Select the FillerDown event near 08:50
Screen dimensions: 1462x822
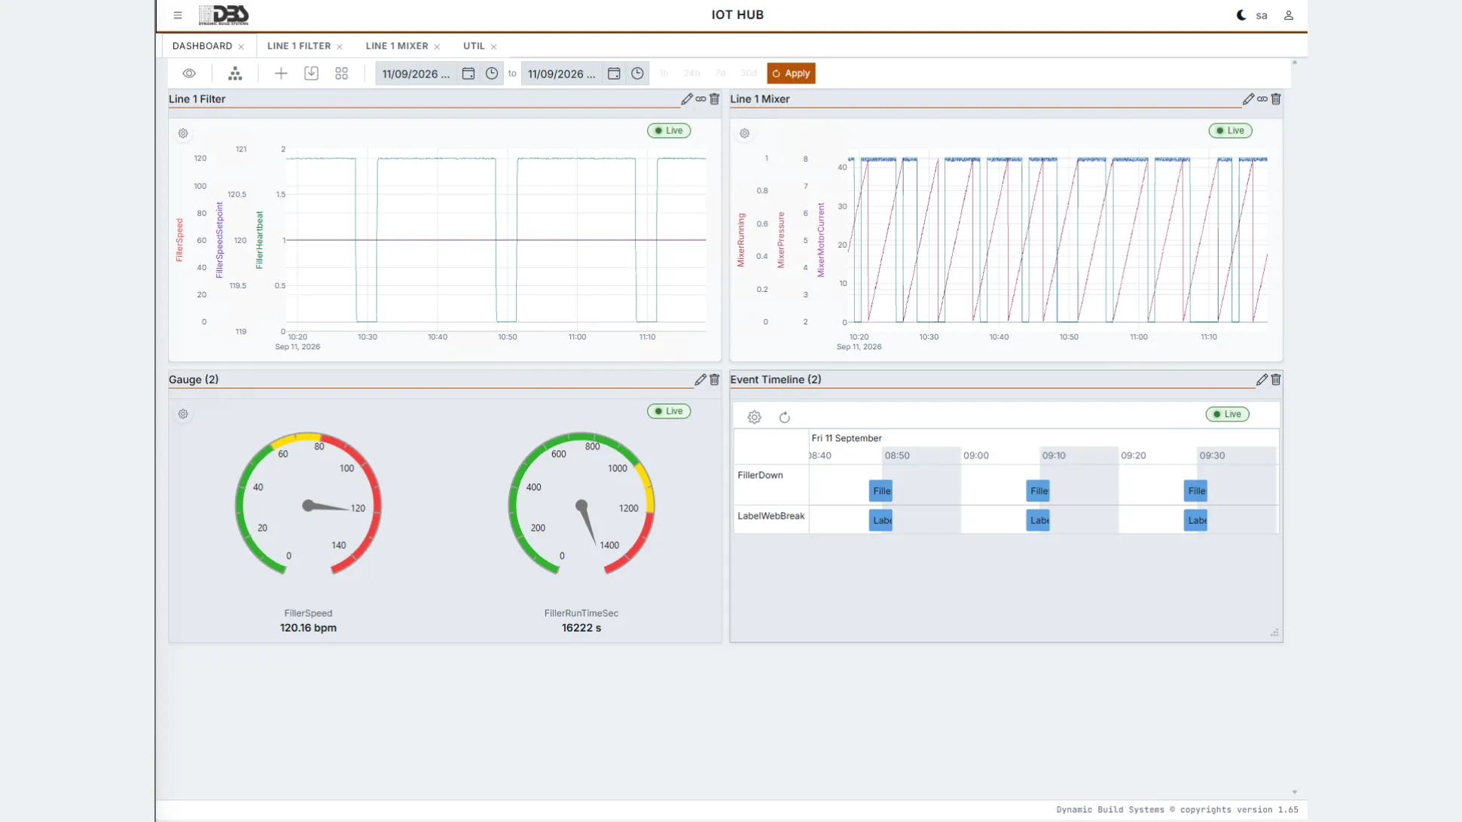click(881, 491)
